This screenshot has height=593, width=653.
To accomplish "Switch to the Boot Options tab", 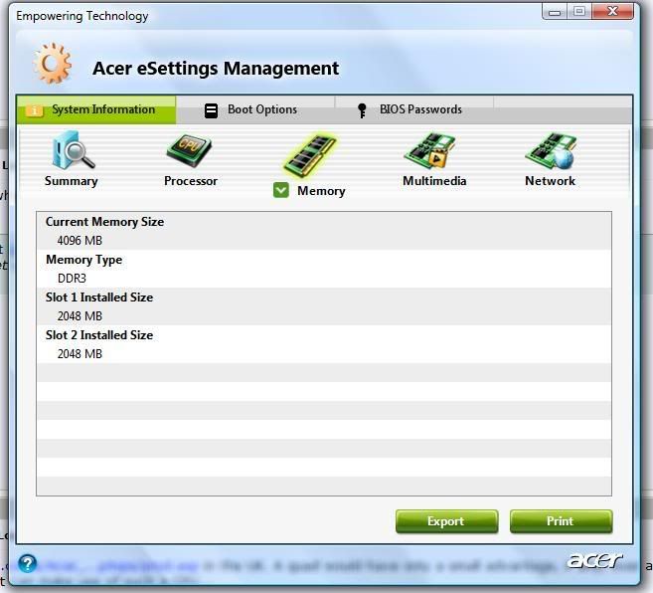I will [x=255, y=109].
